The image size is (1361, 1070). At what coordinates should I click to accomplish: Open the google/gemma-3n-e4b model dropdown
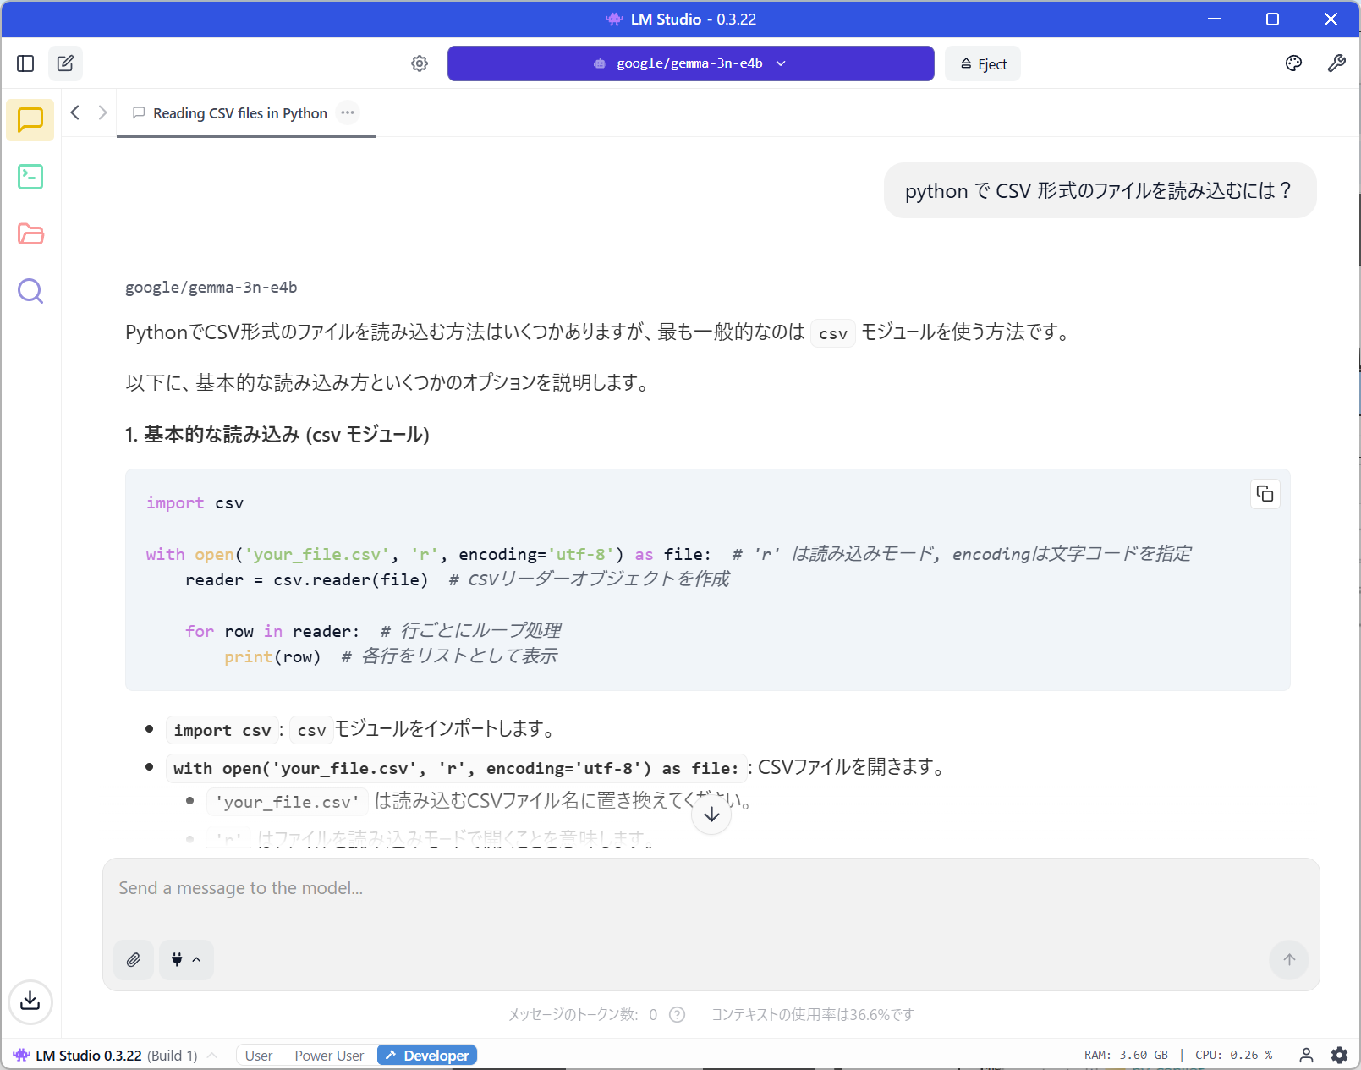tap(690, 63)
